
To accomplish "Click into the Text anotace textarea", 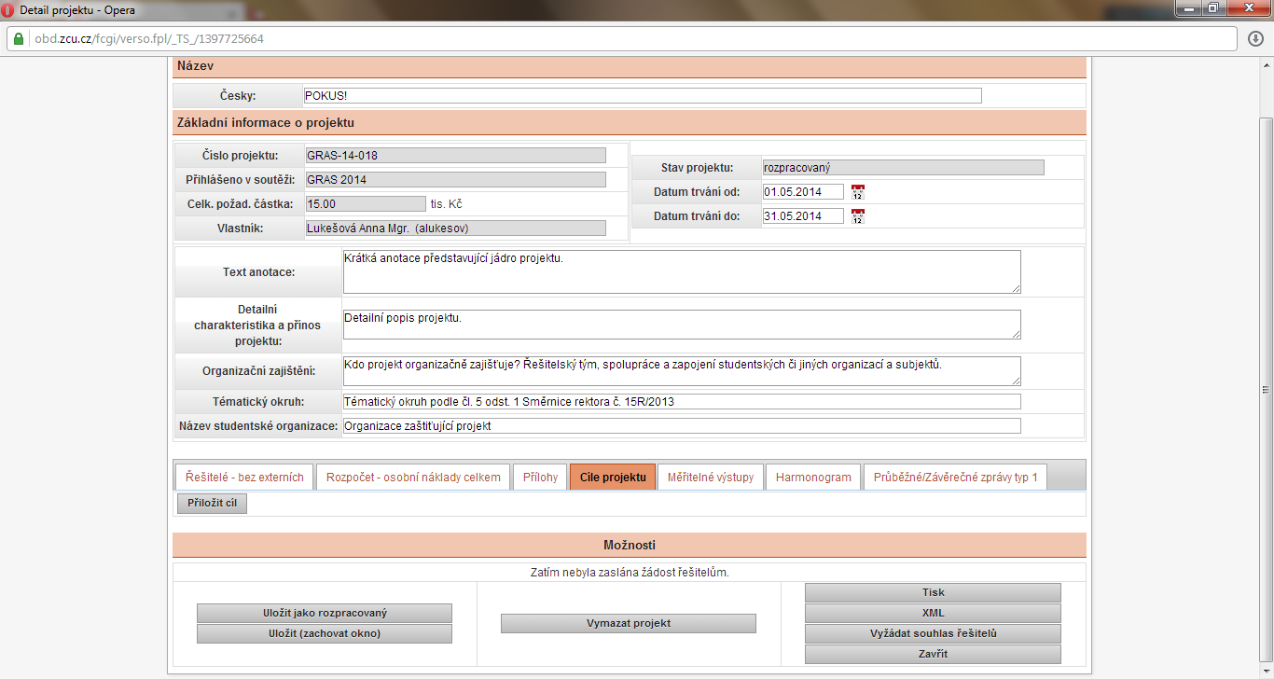I will pos(682,271).
